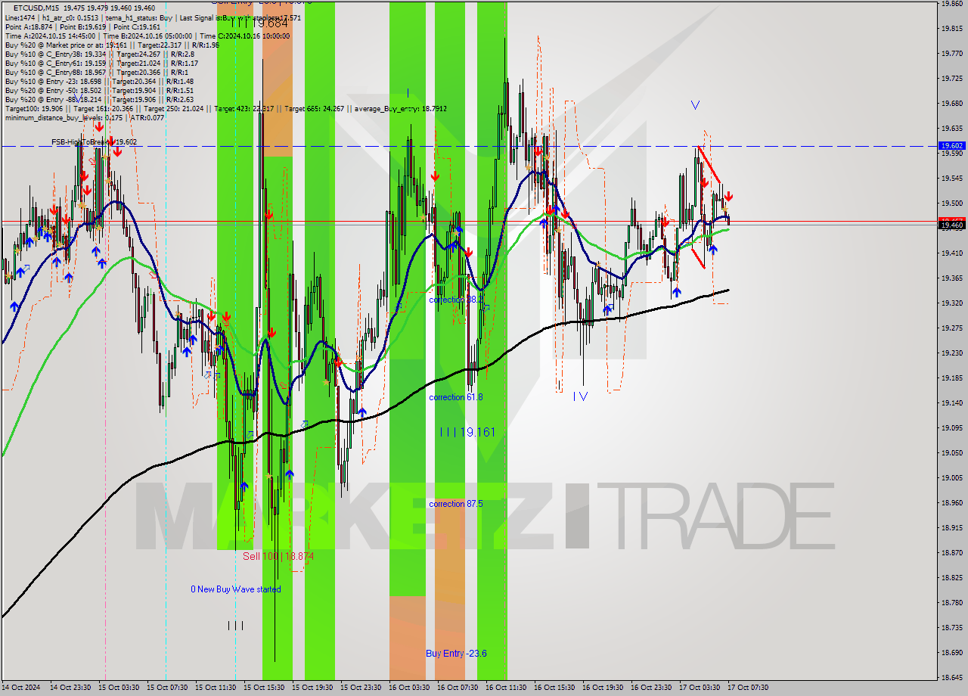This screenshot has width=968, height=696.
Task: Click the 'FSB-HighToBreak | 19.602' label
Action: click(x=94, y=141)
